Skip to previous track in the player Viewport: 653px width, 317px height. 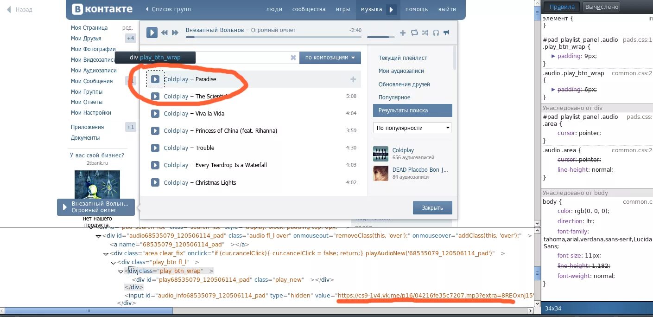tap(165, 33)
